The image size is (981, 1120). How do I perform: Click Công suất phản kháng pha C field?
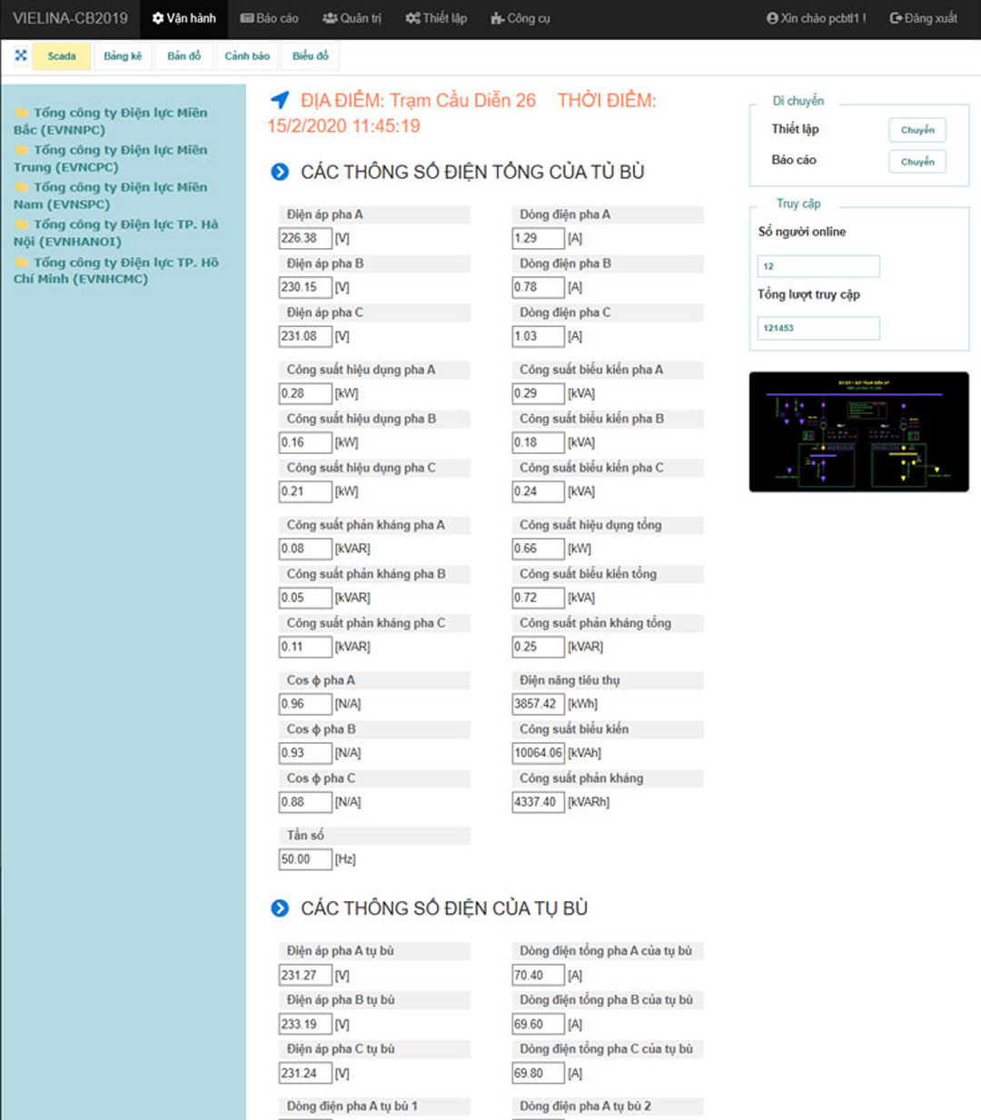pos(305,647)
